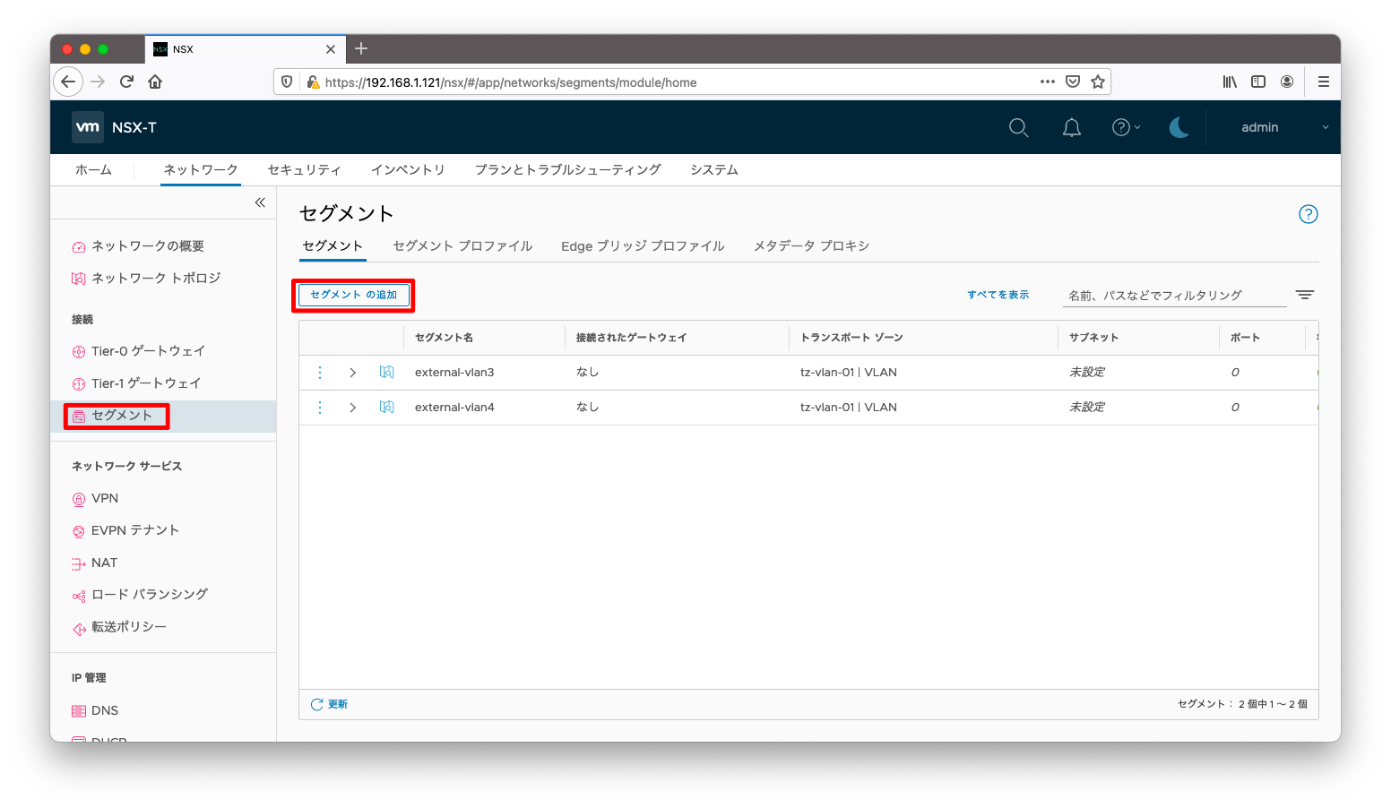
Task: Open the NSX notifications bell
Action: click(1071, 127)
